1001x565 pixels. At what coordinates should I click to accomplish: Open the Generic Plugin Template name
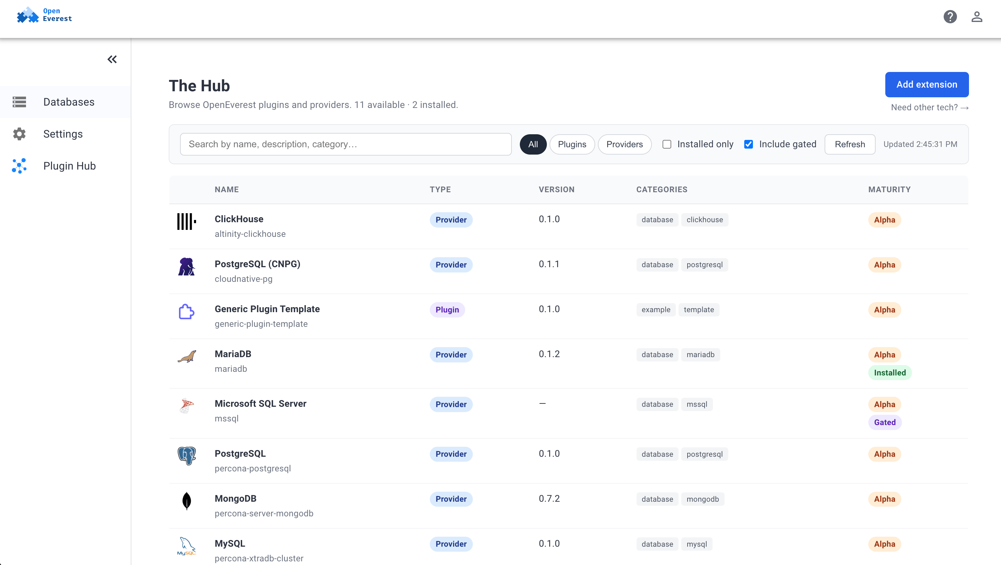(x=267, y=309)
